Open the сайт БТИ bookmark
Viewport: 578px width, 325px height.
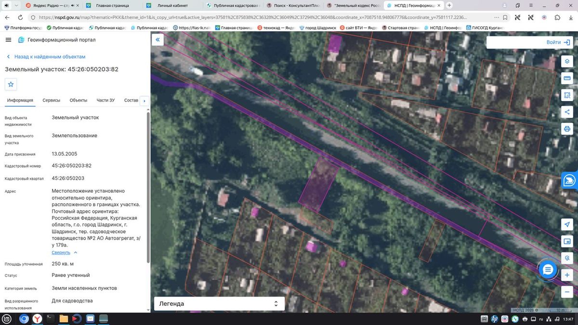pyautogui.click(x=358, y=27)
